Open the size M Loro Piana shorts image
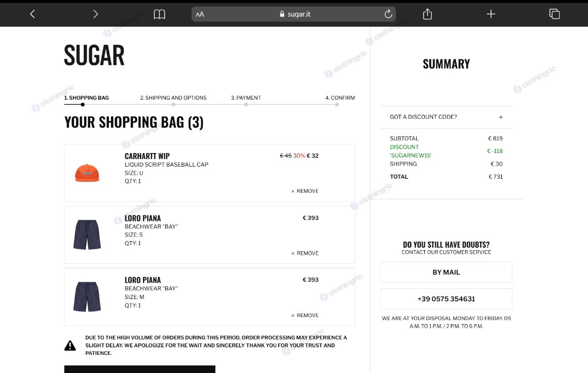This screenshot has height=373, width=588. pos(87,296)
